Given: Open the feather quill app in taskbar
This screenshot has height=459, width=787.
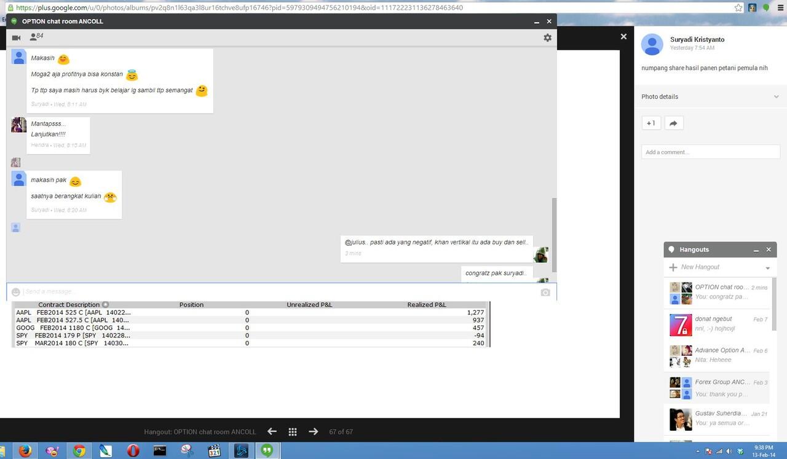Looking at the screenshot, I should [x=106, y=451].
